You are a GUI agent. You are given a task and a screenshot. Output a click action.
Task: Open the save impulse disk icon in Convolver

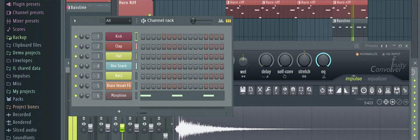tap(243, 90)
